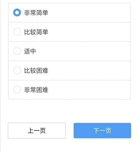Click the 适中 label text
Screen dimensions: 139x152
(30, 51)
